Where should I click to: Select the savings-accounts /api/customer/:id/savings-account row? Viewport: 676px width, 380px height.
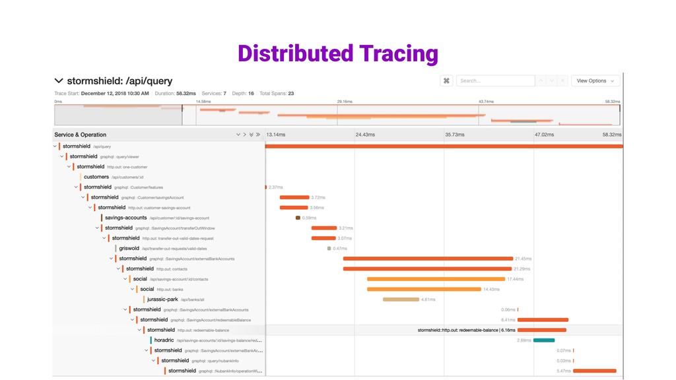pos(157,218)
